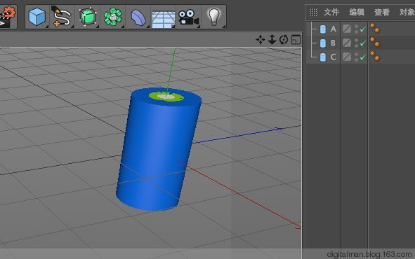Viewport: 415px width, 259px height.
Task: Toggle visibility dots for object C
Action: pyautogui.click(x=357, y=57)
